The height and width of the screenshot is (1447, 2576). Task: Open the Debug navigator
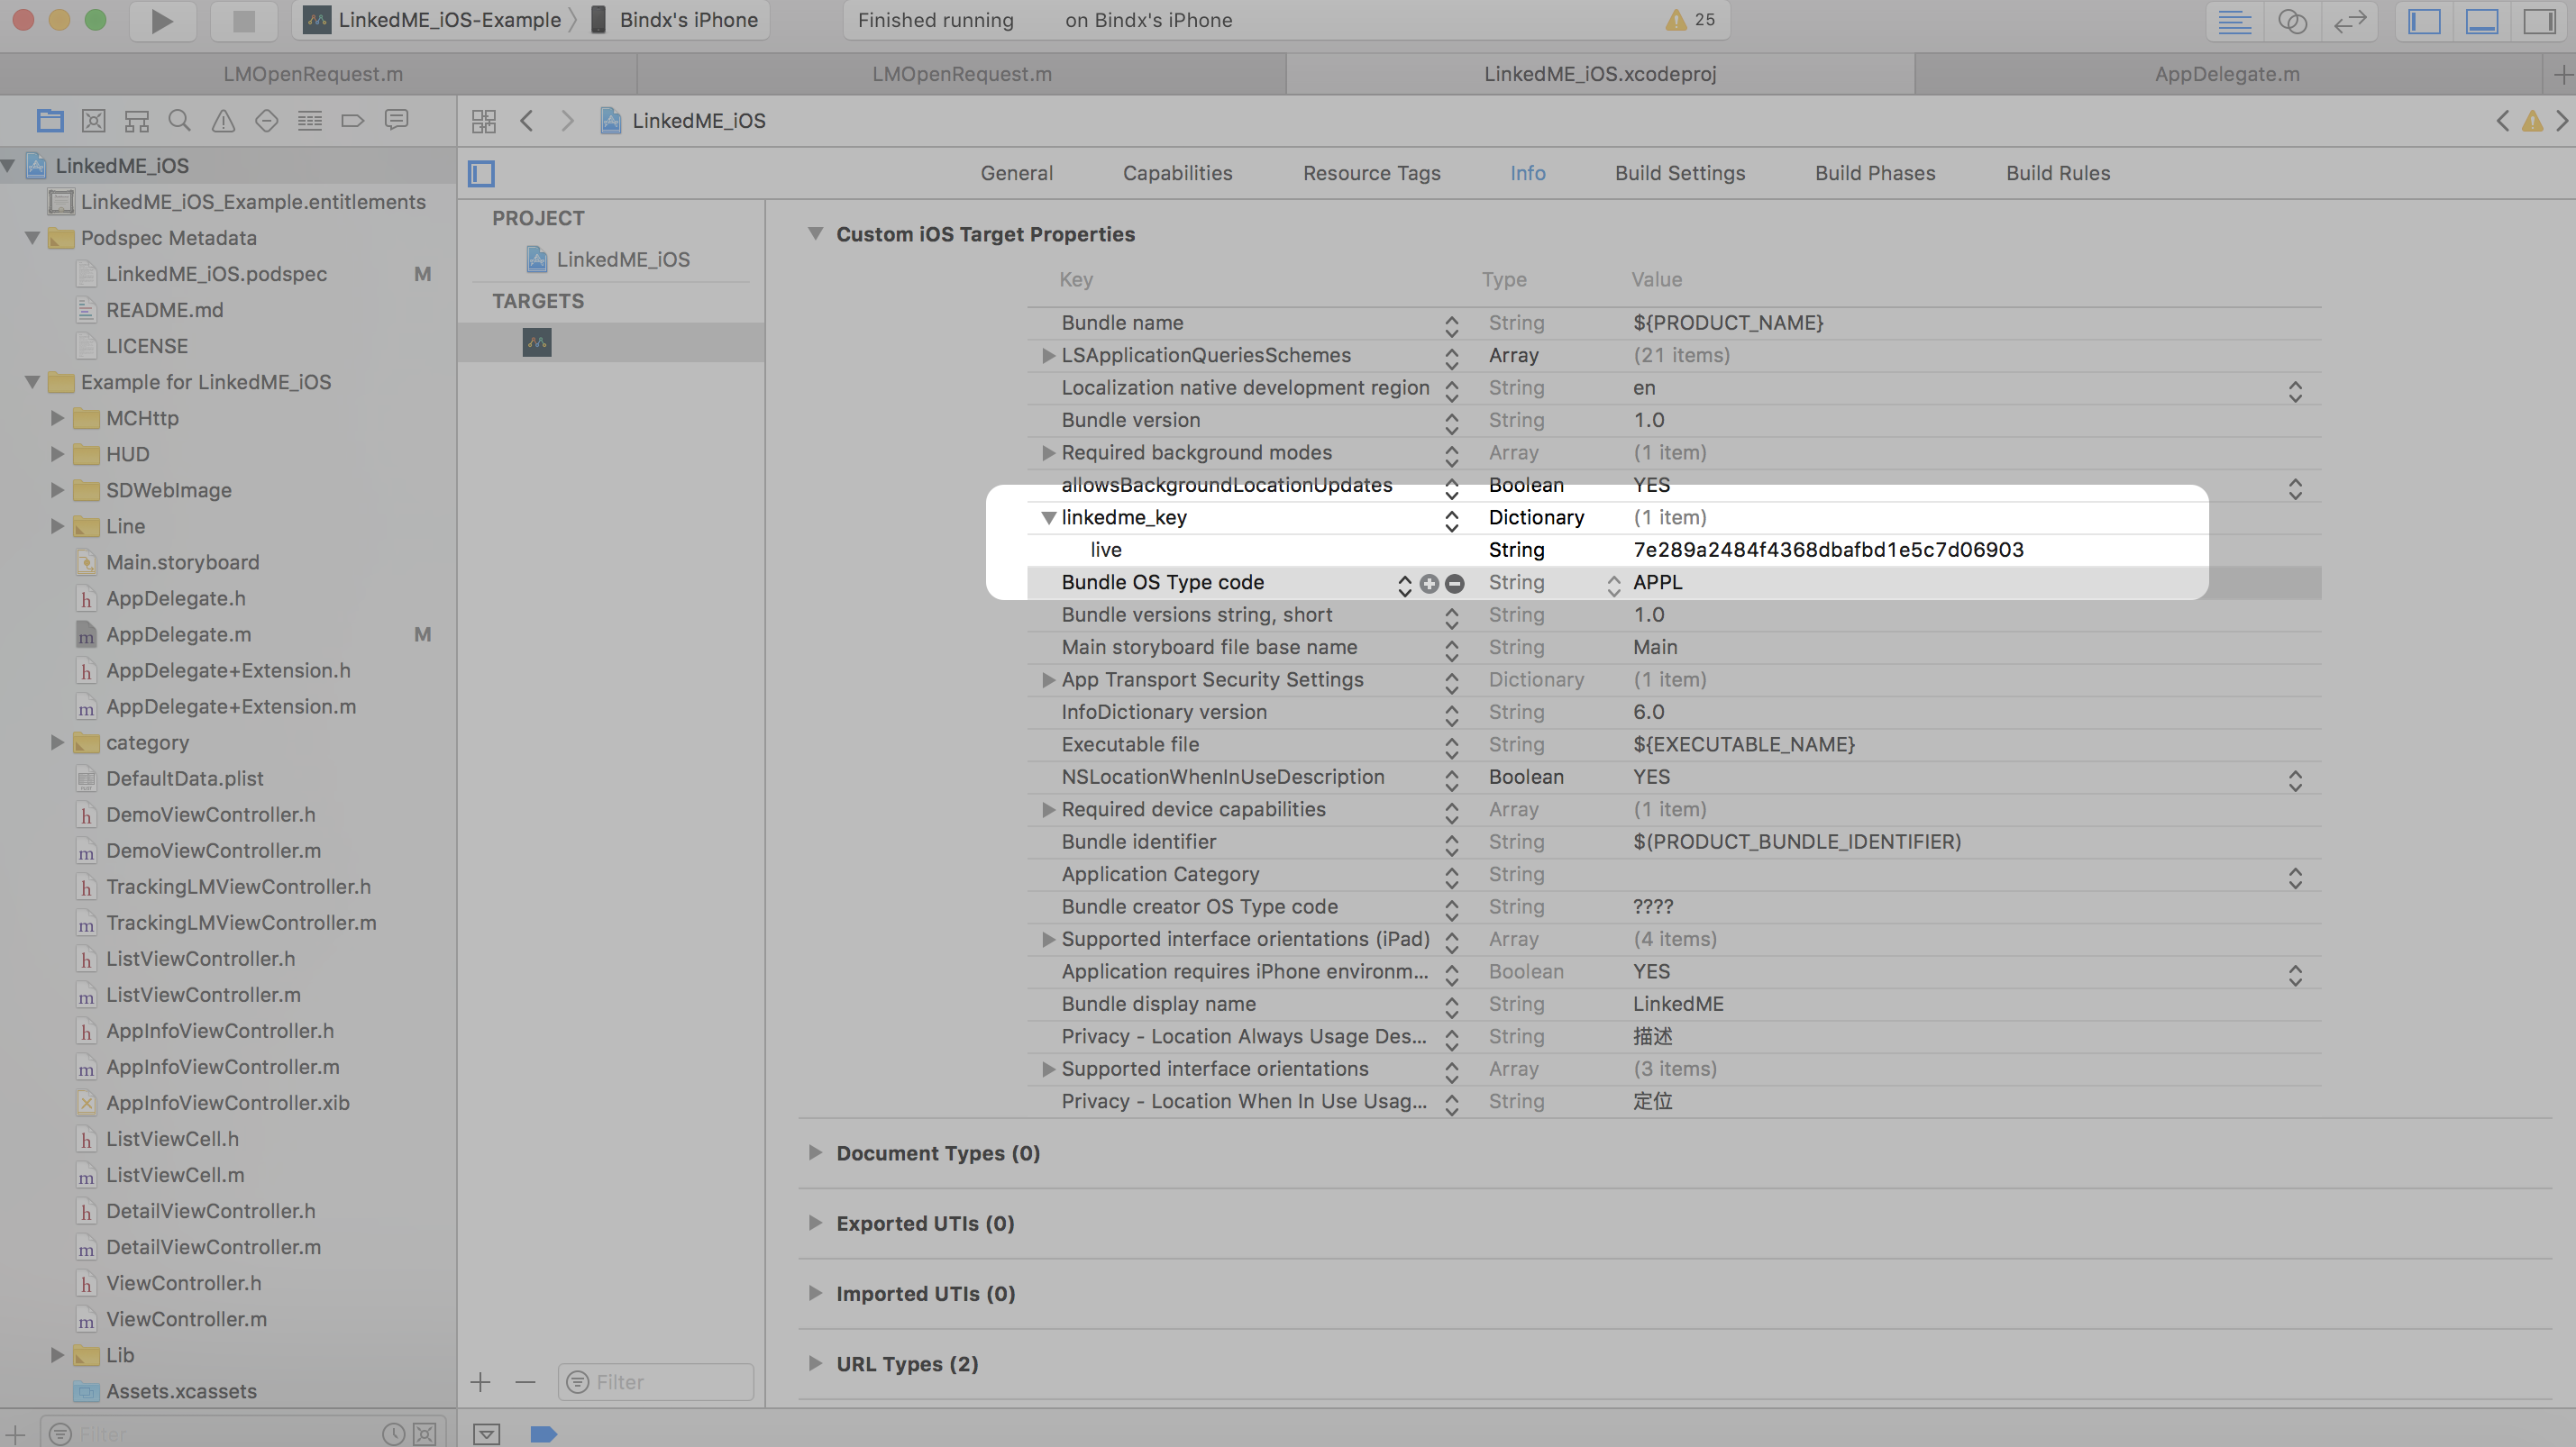[310, 121]
